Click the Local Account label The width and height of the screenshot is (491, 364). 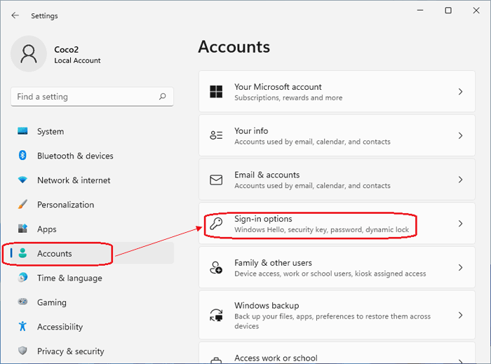tap(77, 60)
